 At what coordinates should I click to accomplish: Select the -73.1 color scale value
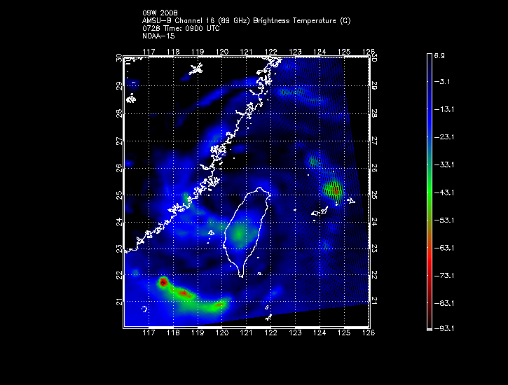444,276
